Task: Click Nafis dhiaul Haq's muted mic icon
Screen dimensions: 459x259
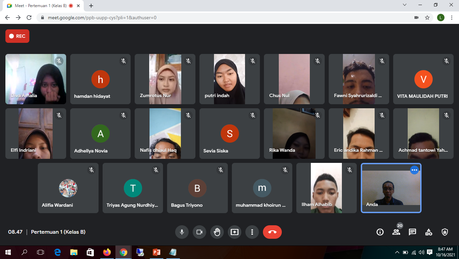Action: 188,115
